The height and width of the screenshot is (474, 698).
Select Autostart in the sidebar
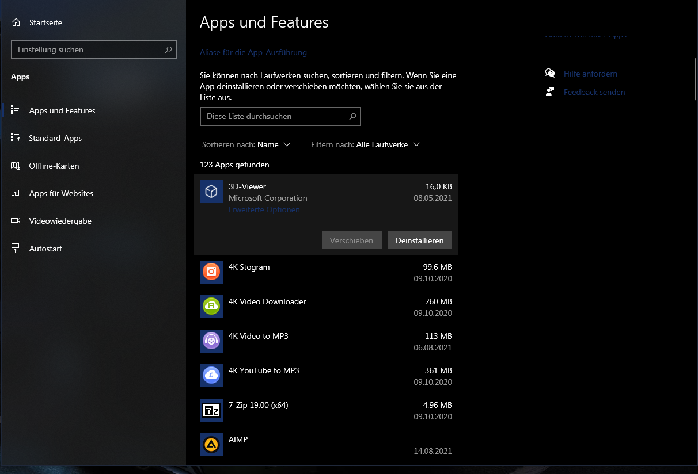point(45,249)
